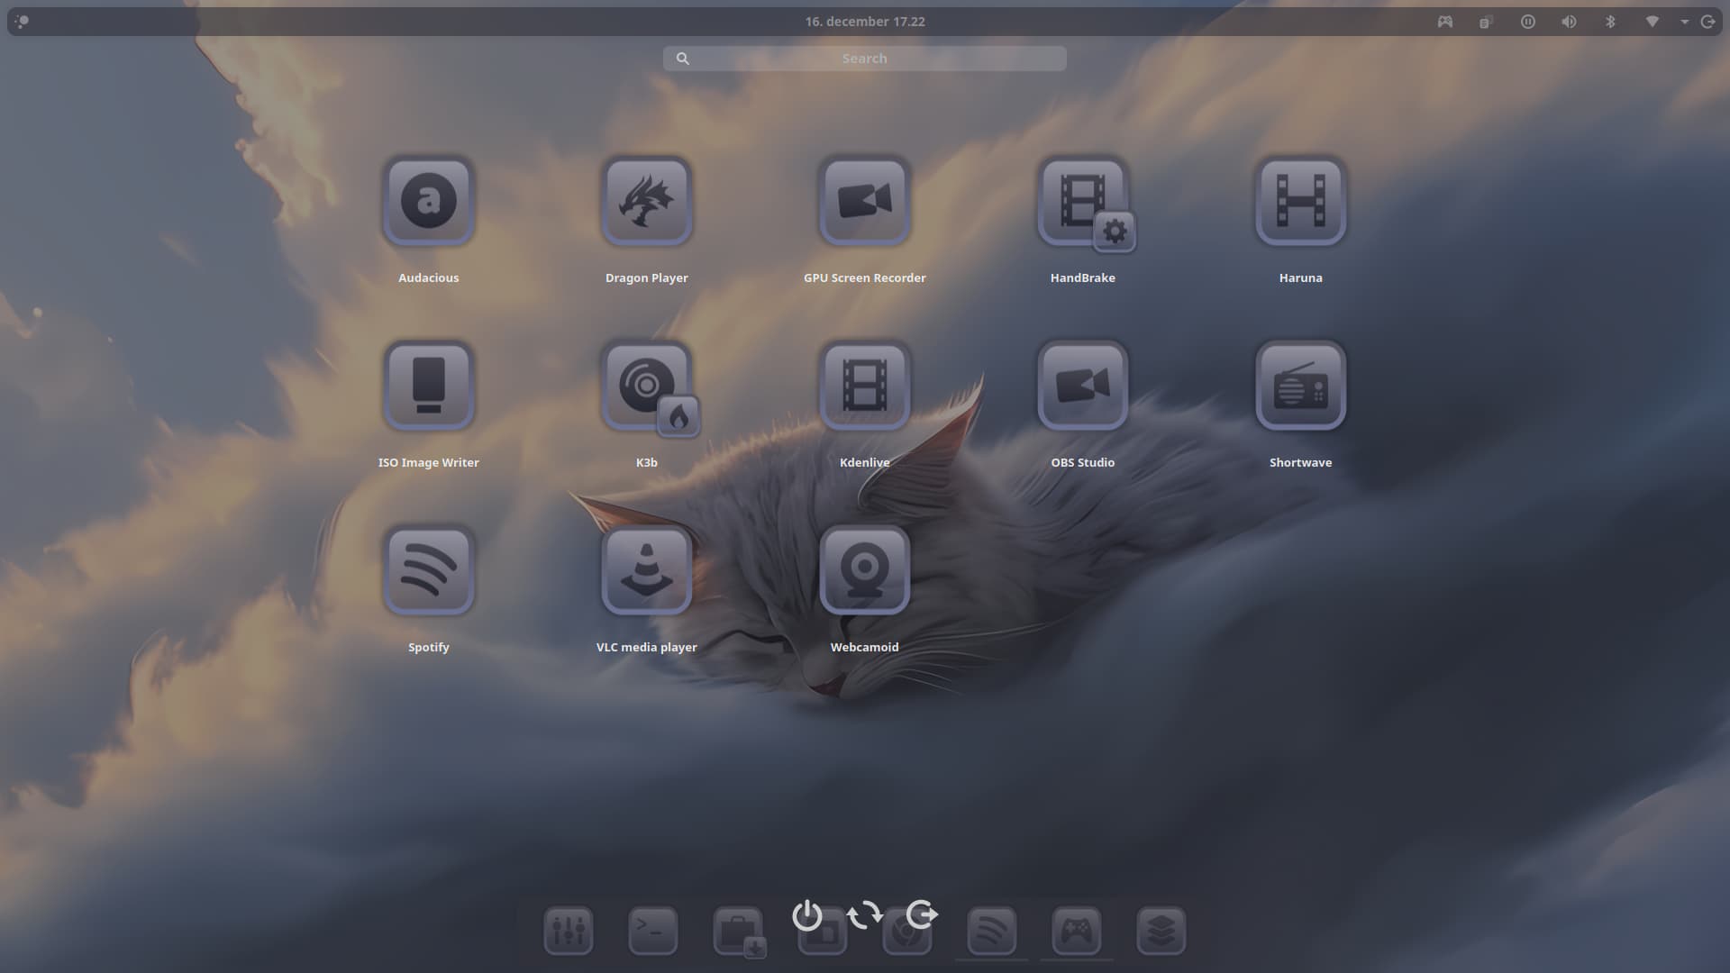Image resolution: width=1730 pixels, height=973 pixels.
Task: Open the Wi-Fi network tray menu
Action: pos(1652,22)
